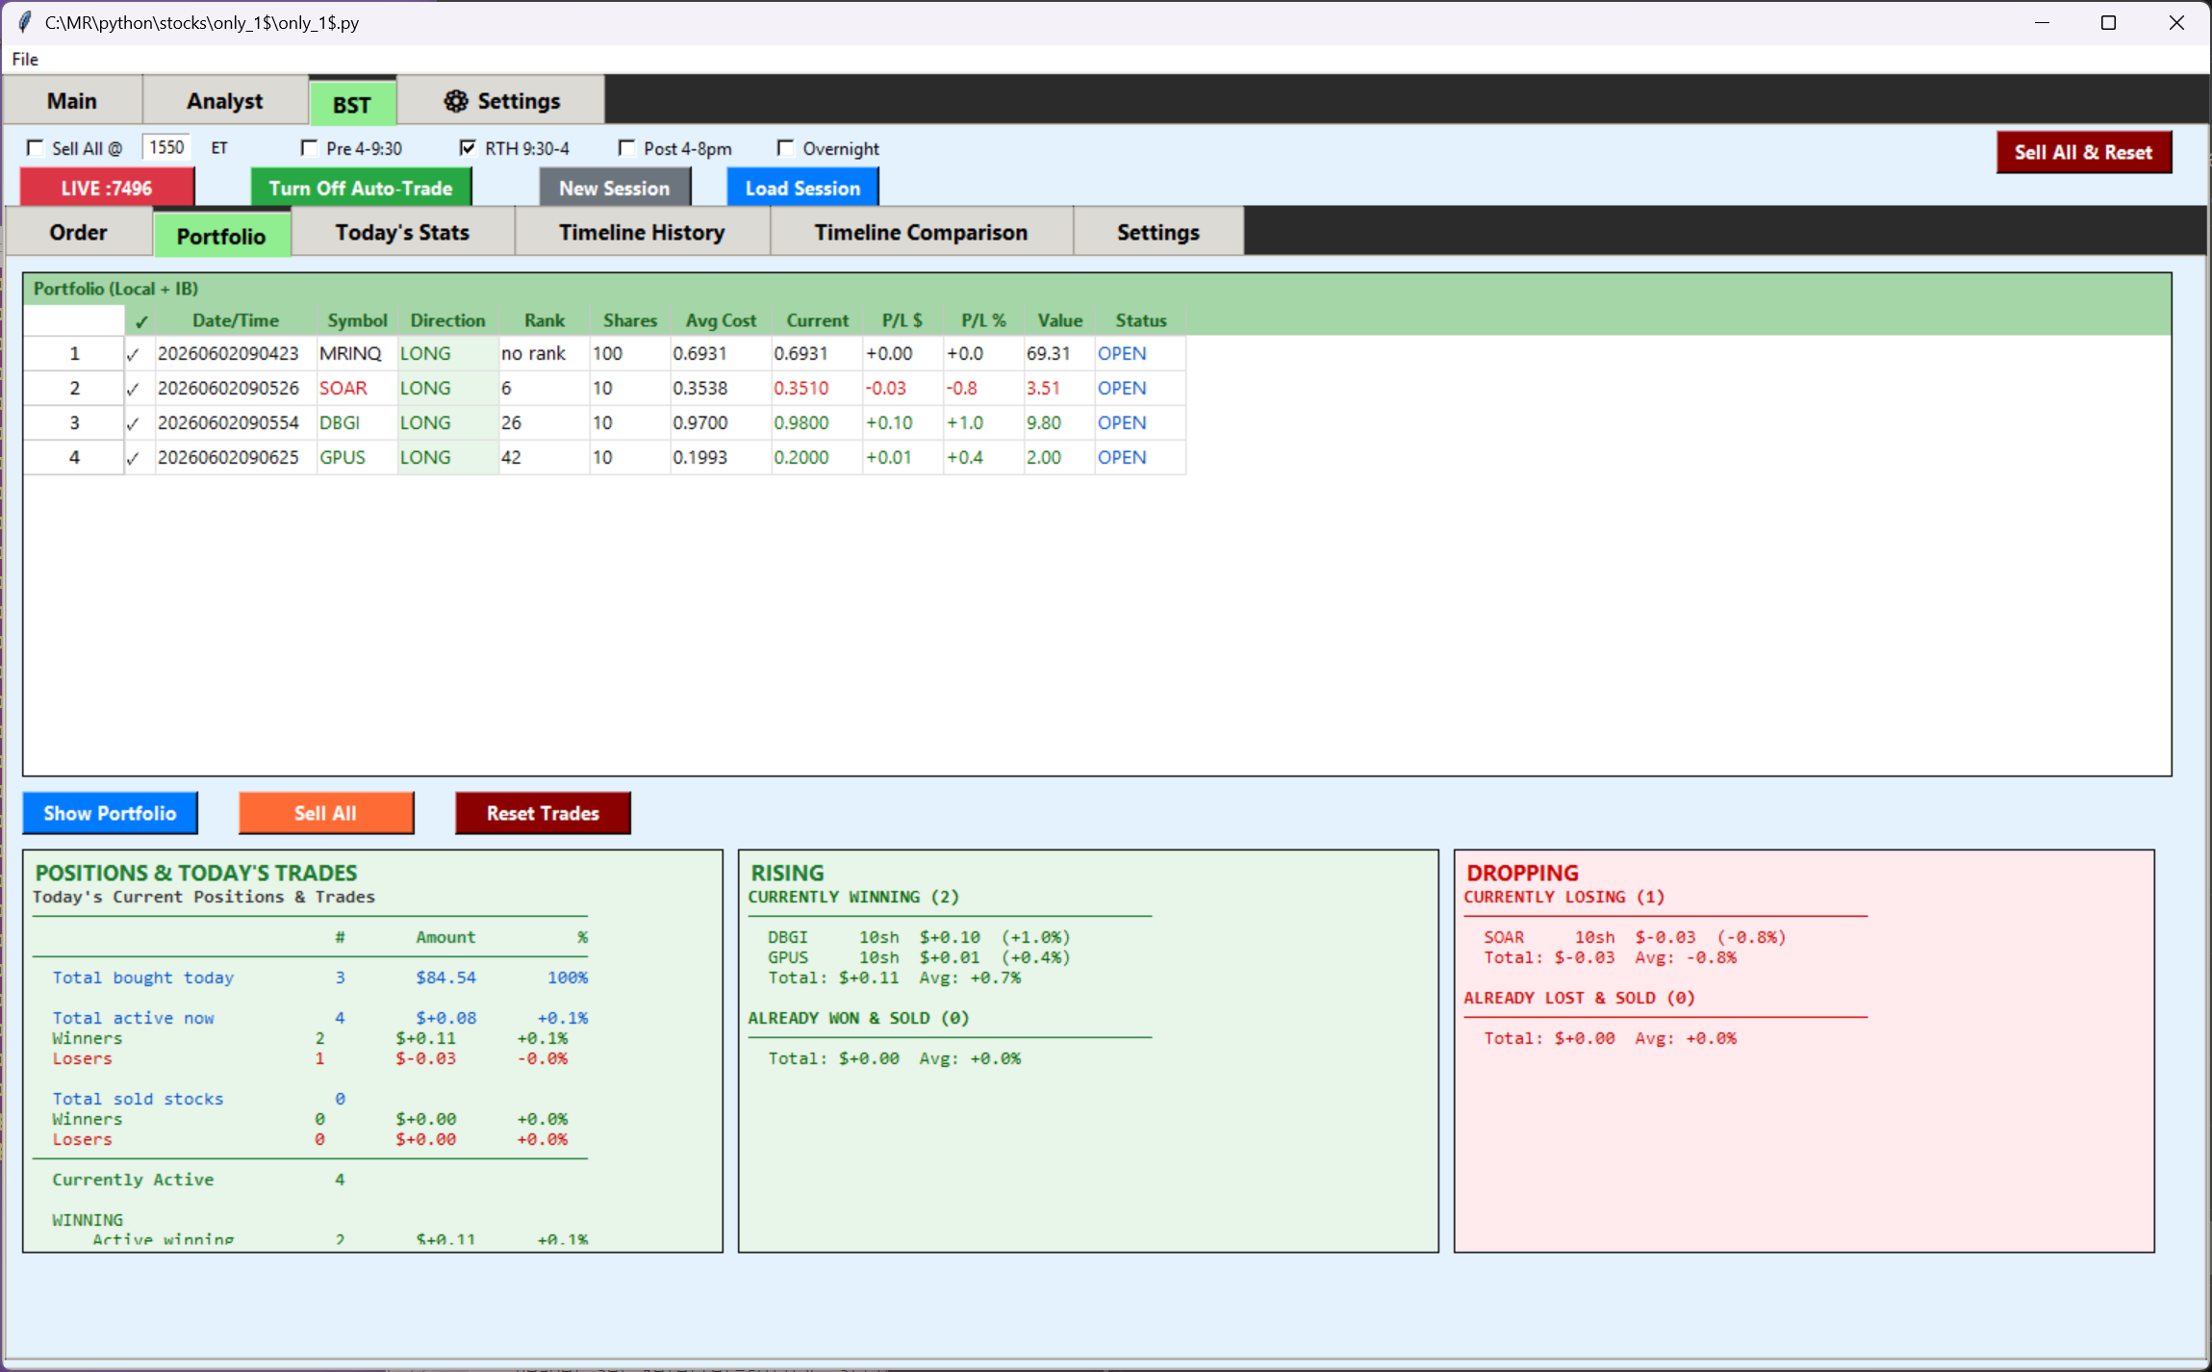Image resolution: width=2212 pixels, height=1372 pixels.
Task: Toggle the Overnight checkbox
Action: click(785, 148)
